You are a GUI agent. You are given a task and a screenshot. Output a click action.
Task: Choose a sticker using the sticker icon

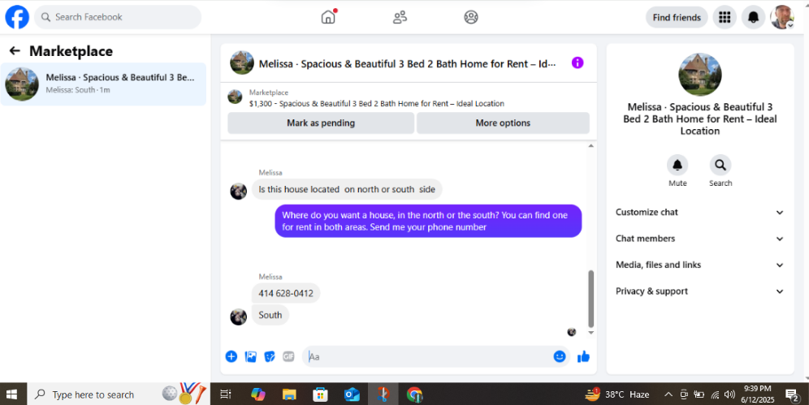[270, 356]
